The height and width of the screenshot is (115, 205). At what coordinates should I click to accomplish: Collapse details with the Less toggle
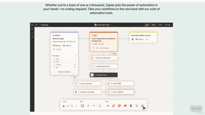74,77
